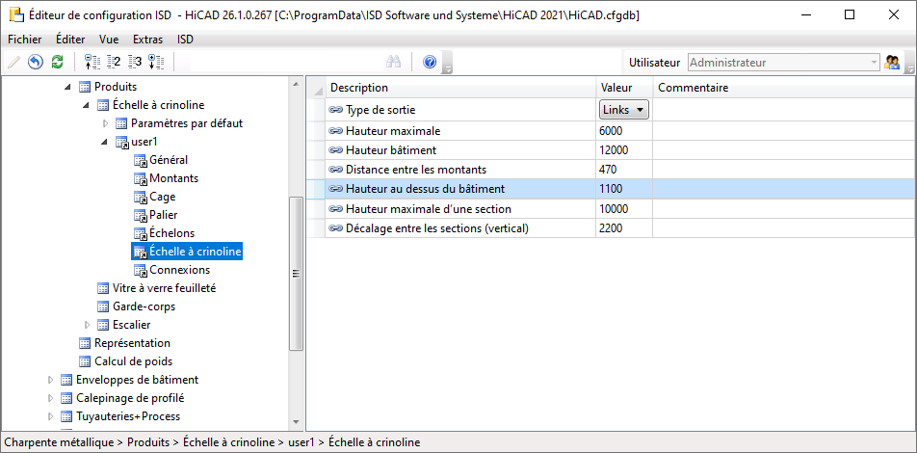Expand the Paramètres par défaut node
Viewport: 917px width, 453px height.
click(x=105, y=123)
